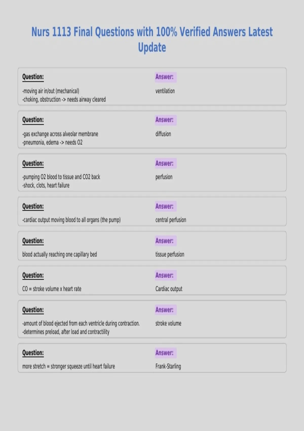Click the first card's purple Answer label

(164, 77)
